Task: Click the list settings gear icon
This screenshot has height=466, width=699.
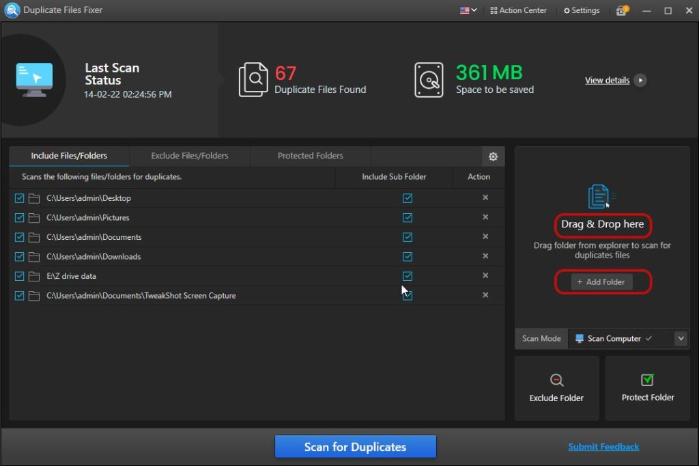Action: pos(493,156)
